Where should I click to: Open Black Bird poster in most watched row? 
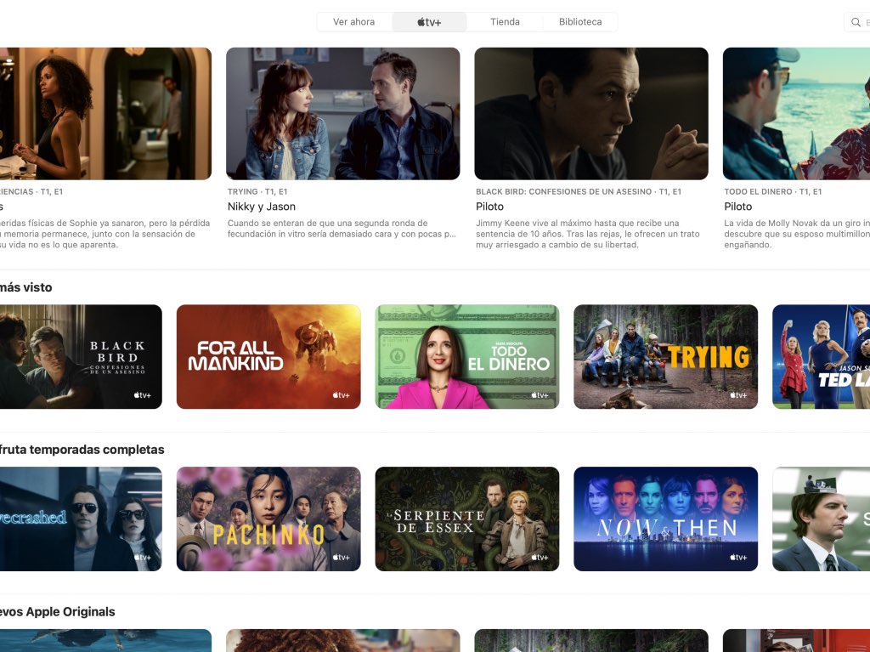pos(81,356)
